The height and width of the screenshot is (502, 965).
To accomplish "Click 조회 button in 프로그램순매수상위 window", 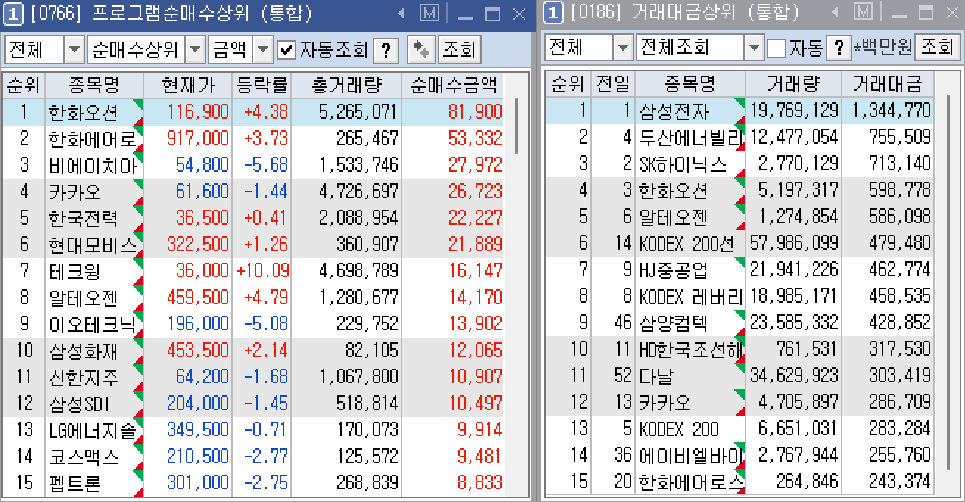I will [459, 50].
